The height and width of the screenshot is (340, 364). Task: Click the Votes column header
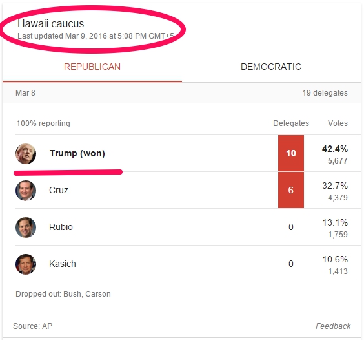click(x=338, y=123)
